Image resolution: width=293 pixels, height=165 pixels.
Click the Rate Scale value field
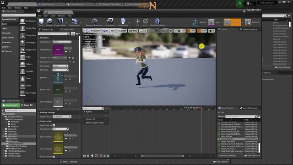tap(60, 70)
